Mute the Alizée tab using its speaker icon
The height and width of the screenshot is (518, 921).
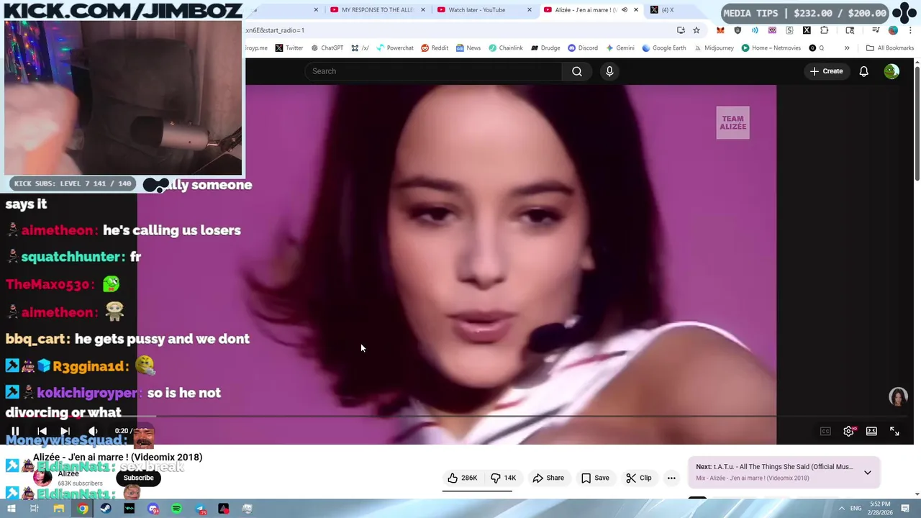(x=624, y=10)
